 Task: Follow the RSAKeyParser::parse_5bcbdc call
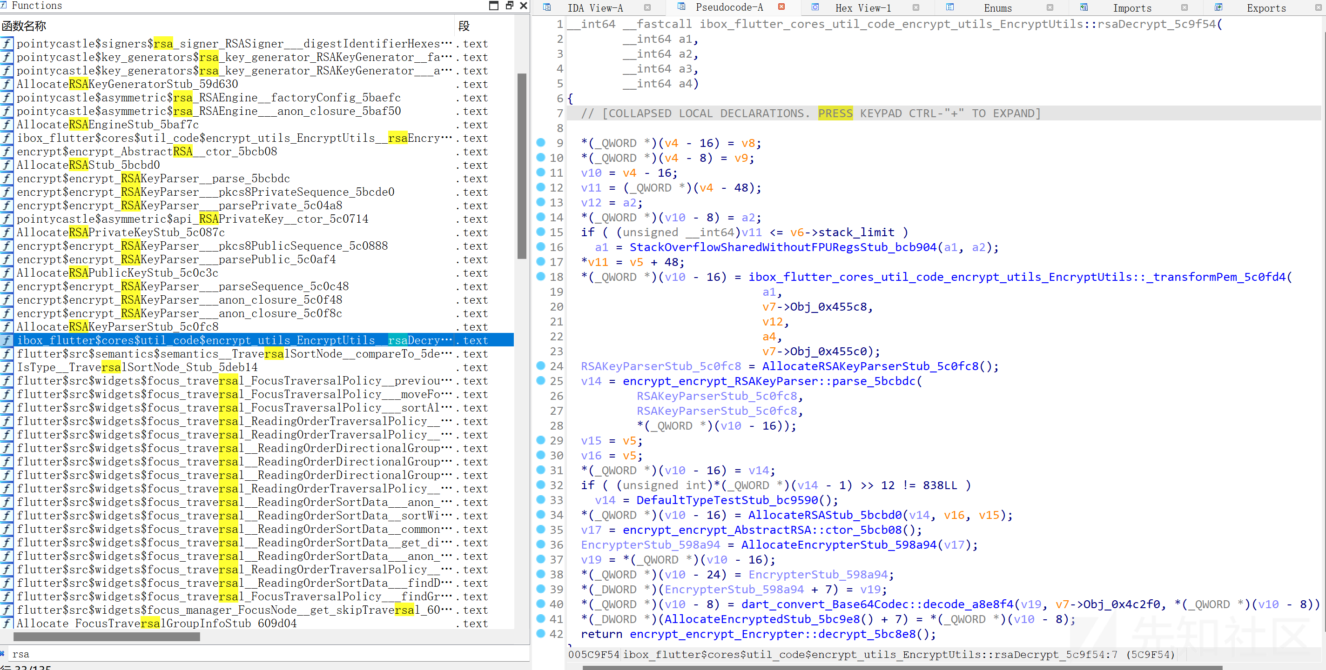(x=769, y=382)
